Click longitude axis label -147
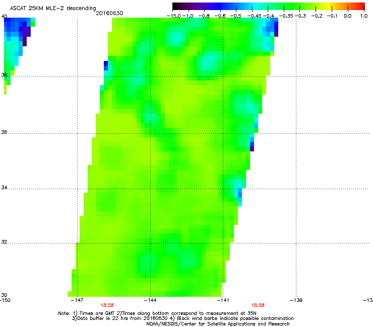Viewport: 373px width, 327px height. (x=77, y=300)
